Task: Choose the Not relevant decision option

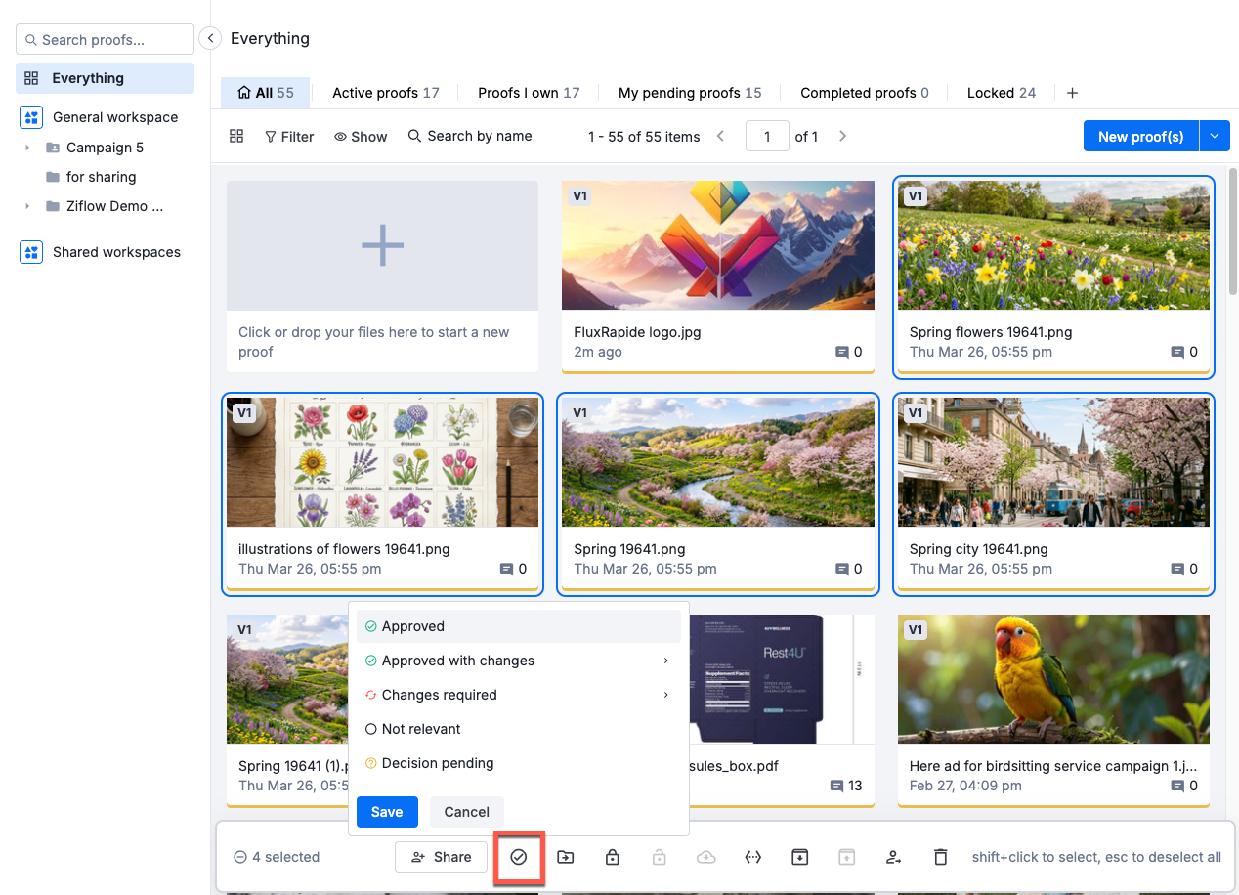Action: coord(421,729)
